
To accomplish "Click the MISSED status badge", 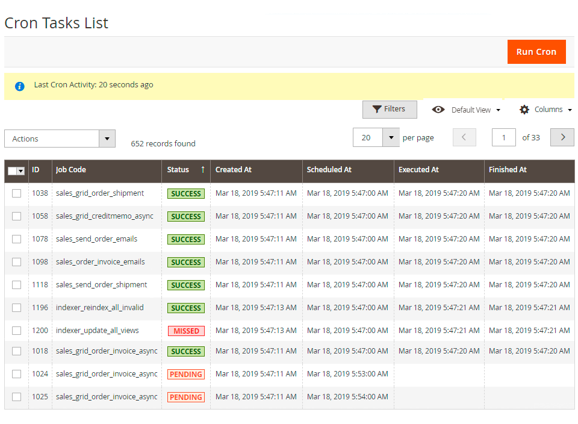I will 186,331.
